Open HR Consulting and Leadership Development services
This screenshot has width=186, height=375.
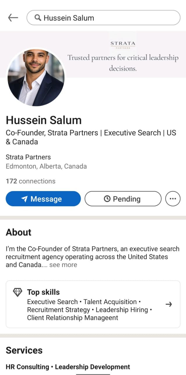68,367
